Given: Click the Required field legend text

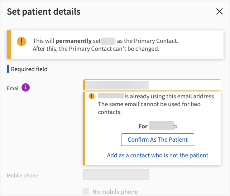Looking at the screenshot, I should 29,69.
